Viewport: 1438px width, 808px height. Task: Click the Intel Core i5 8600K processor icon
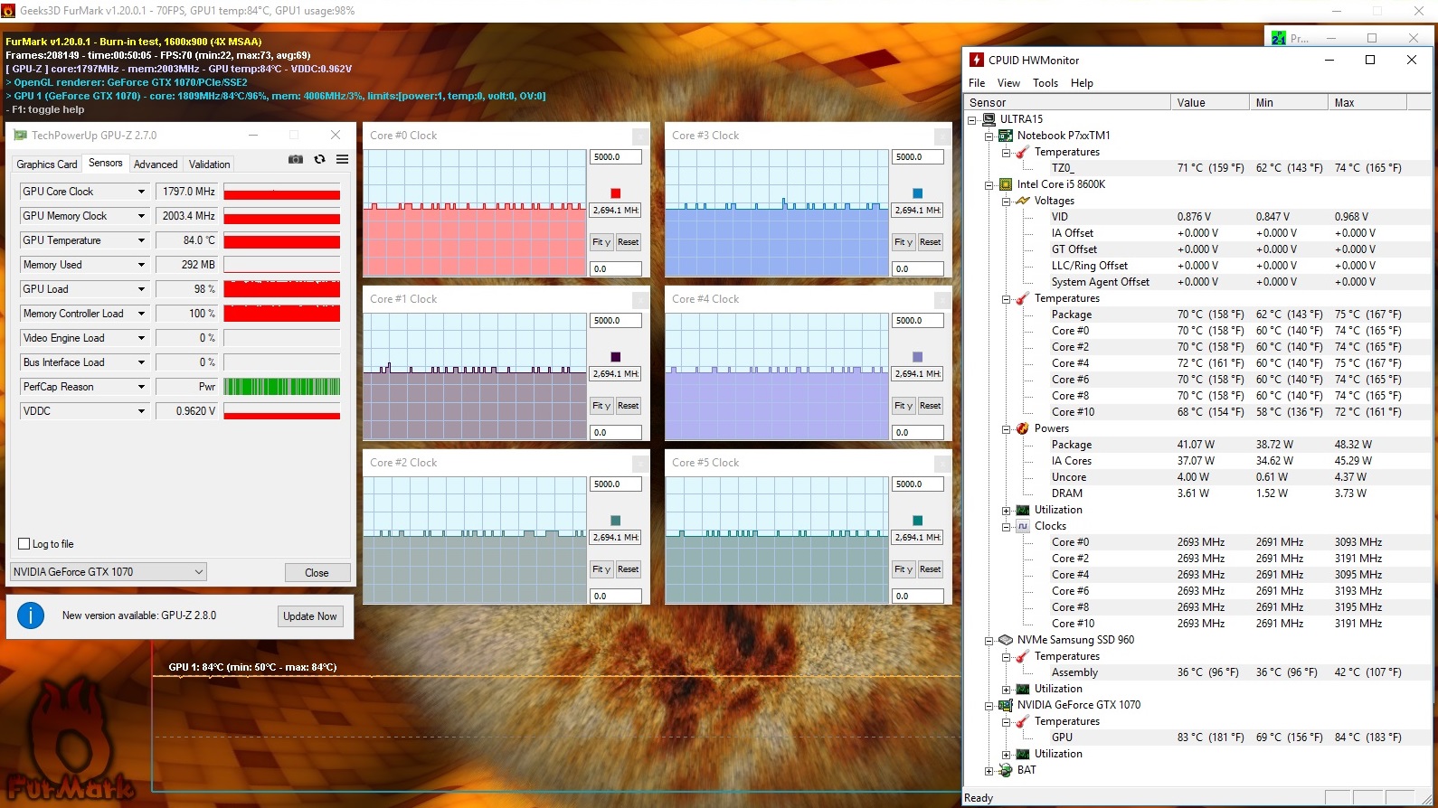[1005, 184]
